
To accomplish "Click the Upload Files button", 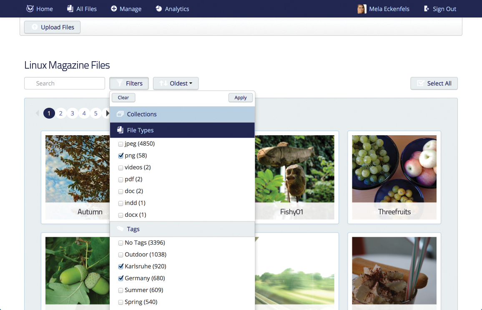I will 52,27.
